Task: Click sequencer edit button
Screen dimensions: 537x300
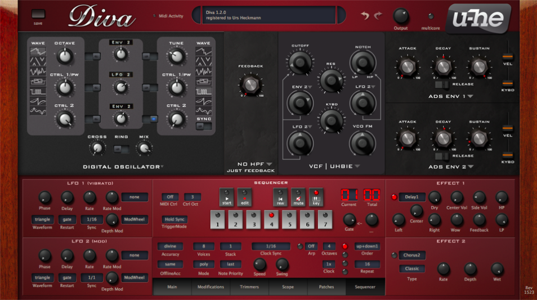Action: [x=244, y=197]
